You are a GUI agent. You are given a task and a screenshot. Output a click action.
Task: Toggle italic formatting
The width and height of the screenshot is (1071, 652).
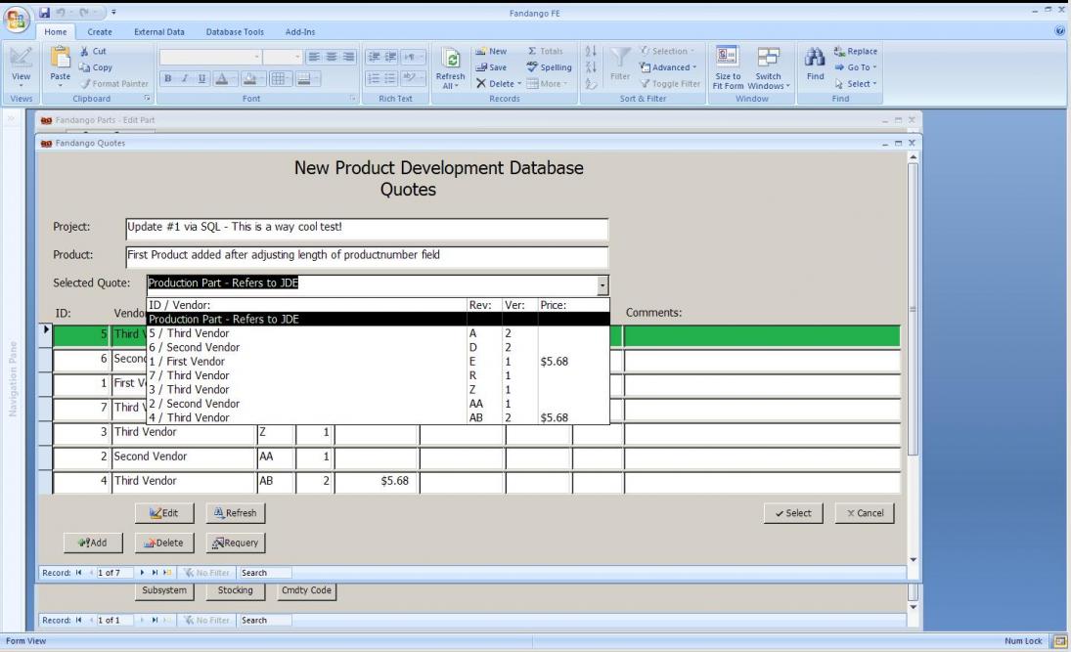185,78
